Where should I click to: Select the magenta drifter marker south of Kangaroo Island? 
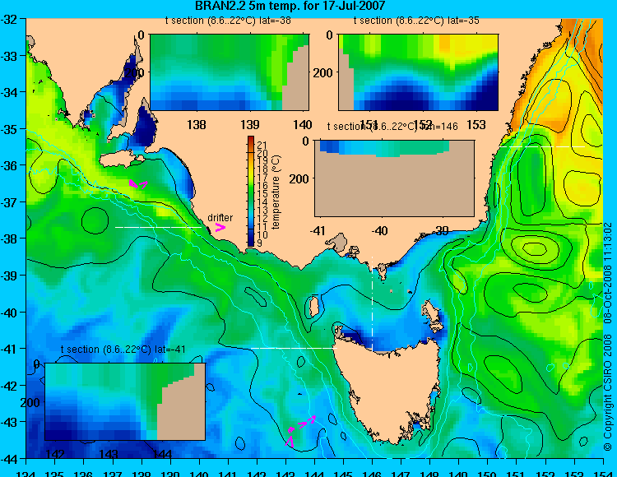click(138, 183)
